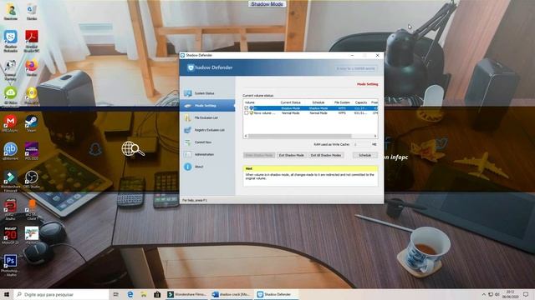
Task: Open Steam desktop shortcut
Action: click(32, 123)
